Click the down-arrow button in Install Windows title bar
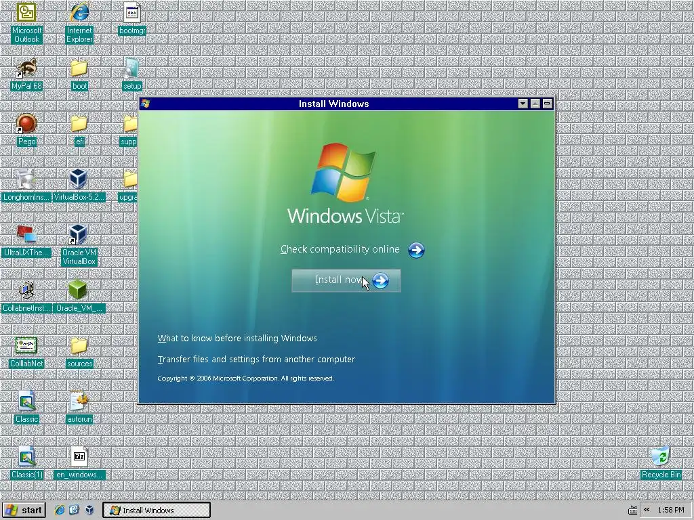 [523, 104]
